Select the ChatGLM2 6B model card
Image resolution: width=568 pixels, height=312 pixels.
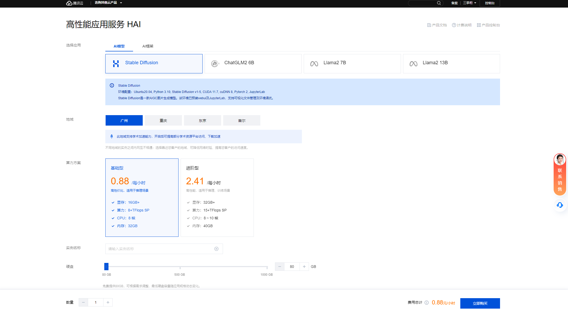click(x=253, y=64)
